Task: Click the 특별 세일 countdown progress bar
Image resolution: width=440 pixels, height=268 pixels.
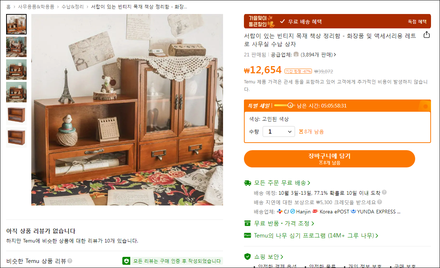Action: pos(284,105)
